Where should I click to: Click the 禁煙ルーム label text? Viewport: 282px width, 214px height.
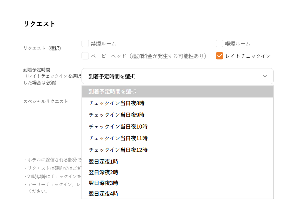(x=103, y=44)
